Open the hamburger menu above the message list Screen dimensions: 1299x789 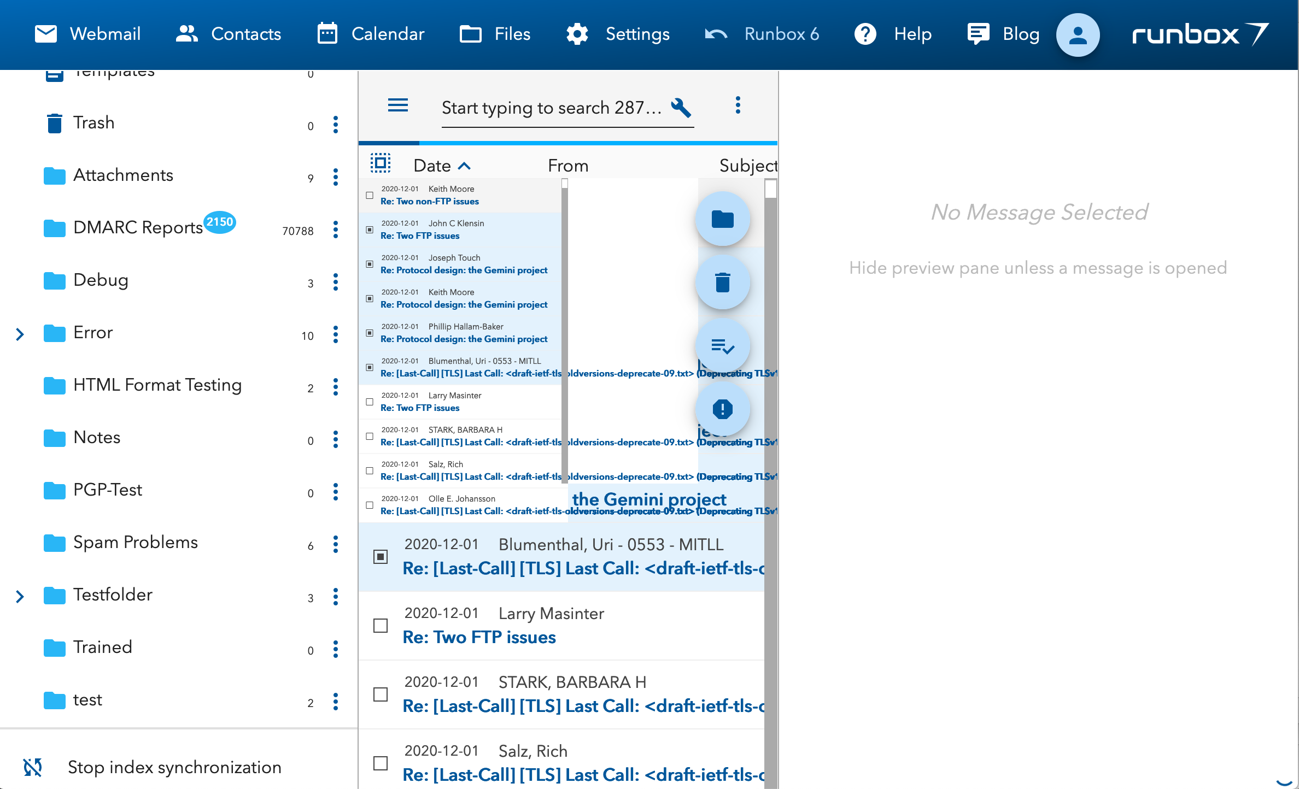click(397, 106)
